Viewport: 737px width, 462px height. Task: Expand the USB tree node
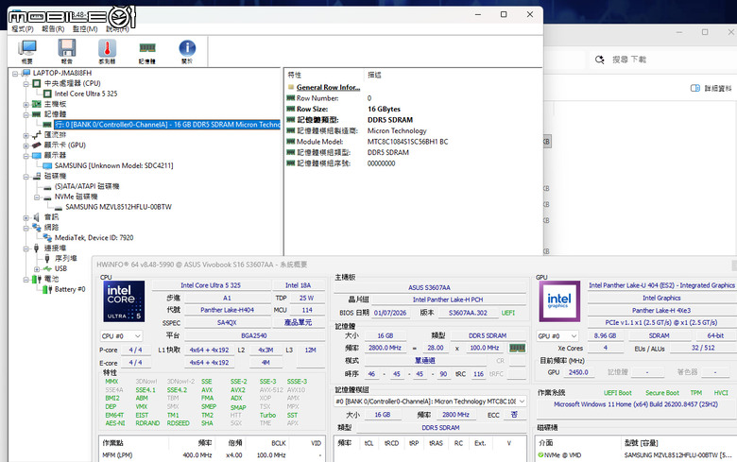[x=37, y=269]
